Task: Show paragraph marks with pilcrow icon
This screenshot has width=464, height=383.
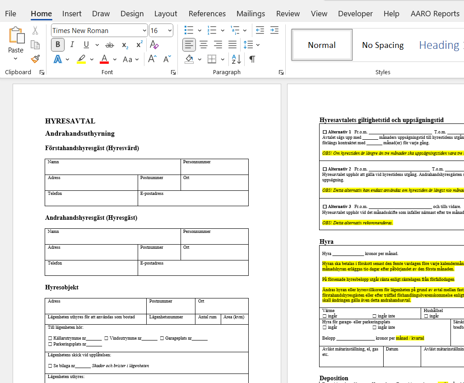Action: click(252, 59)
